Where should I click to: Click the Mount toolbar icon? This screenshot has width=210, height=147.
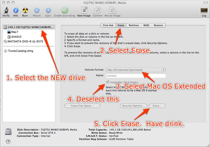click(x=37, y=10)
